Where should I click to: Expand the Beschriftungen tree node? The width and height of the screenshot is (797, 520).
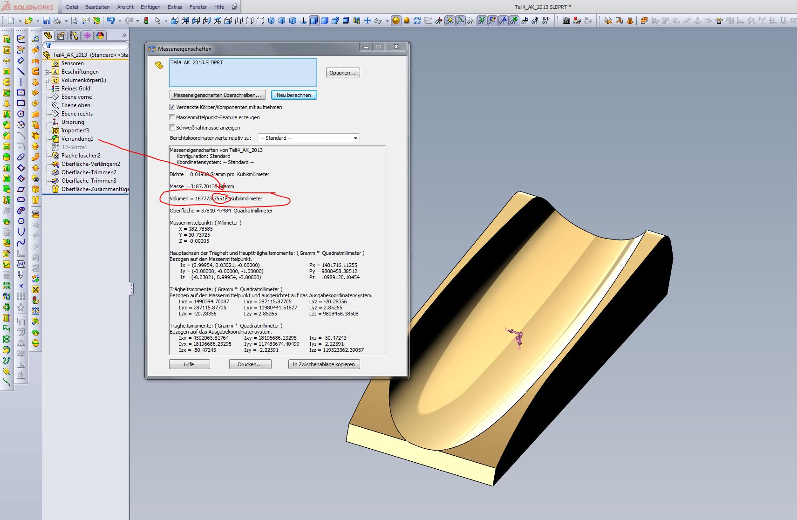click(x=47, y=72)
